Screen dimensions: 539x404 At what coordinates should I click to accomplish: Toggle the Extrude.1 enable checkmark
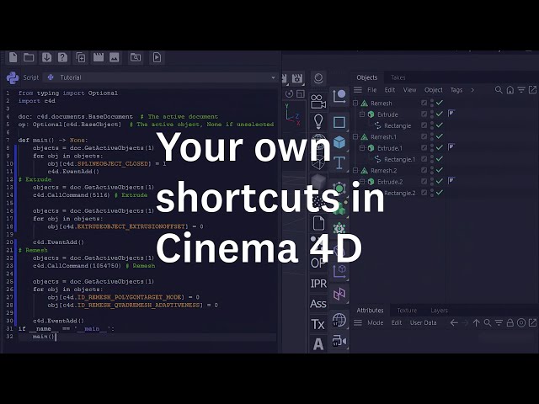point(440,148)
